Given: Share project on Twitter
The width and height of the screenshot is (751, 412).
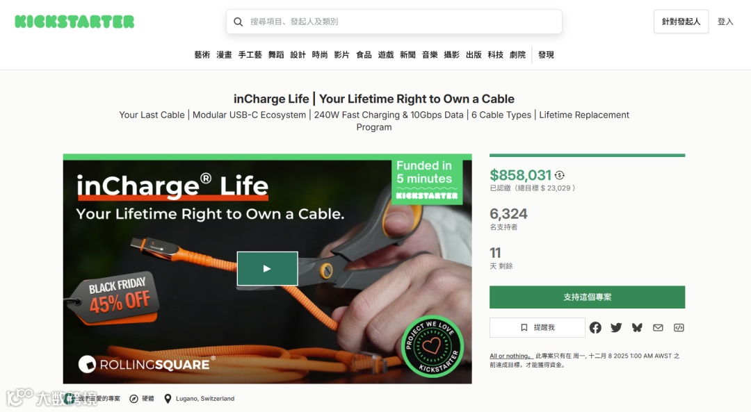Looking at the screenshot, I should pos(616,328).
